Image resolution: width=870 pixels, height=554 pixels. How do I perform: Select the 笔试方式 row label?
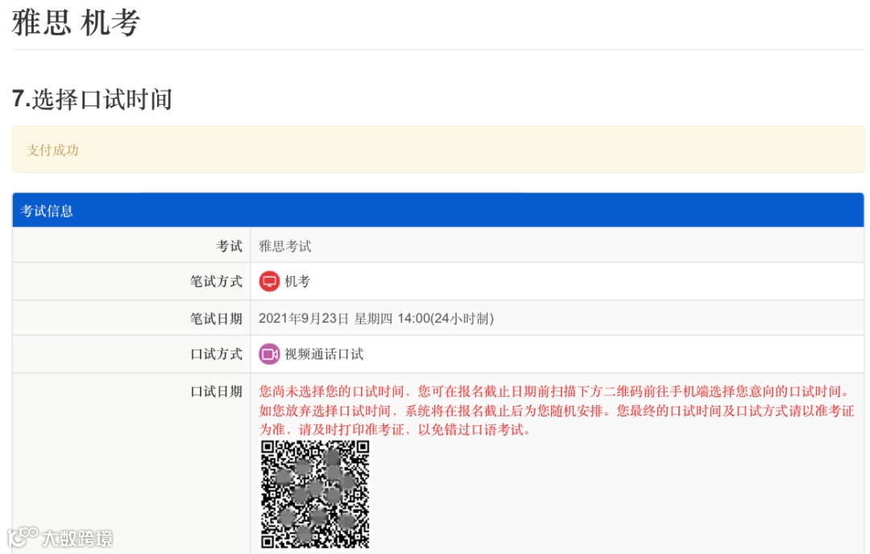point(217,281)
